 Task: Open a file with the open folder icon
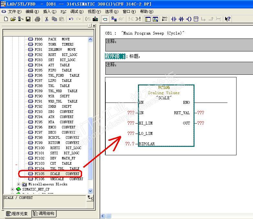(13, 19)
